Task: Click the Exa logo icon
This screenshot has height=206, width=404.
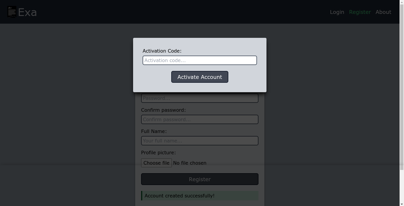Action: 12,12
